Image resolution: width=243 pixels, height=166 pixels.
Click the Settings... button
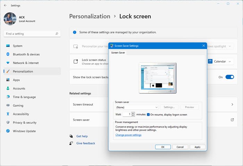point(169,107)
